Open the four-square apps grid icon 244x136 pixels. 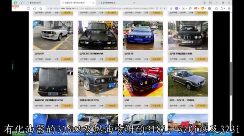(210, 9)
